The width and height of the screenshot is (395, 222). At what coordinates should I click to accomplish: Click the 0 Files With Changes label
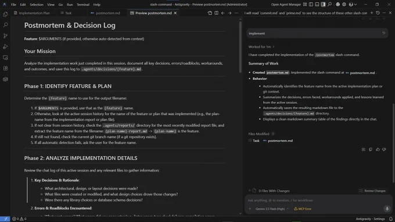pos(274,191)
